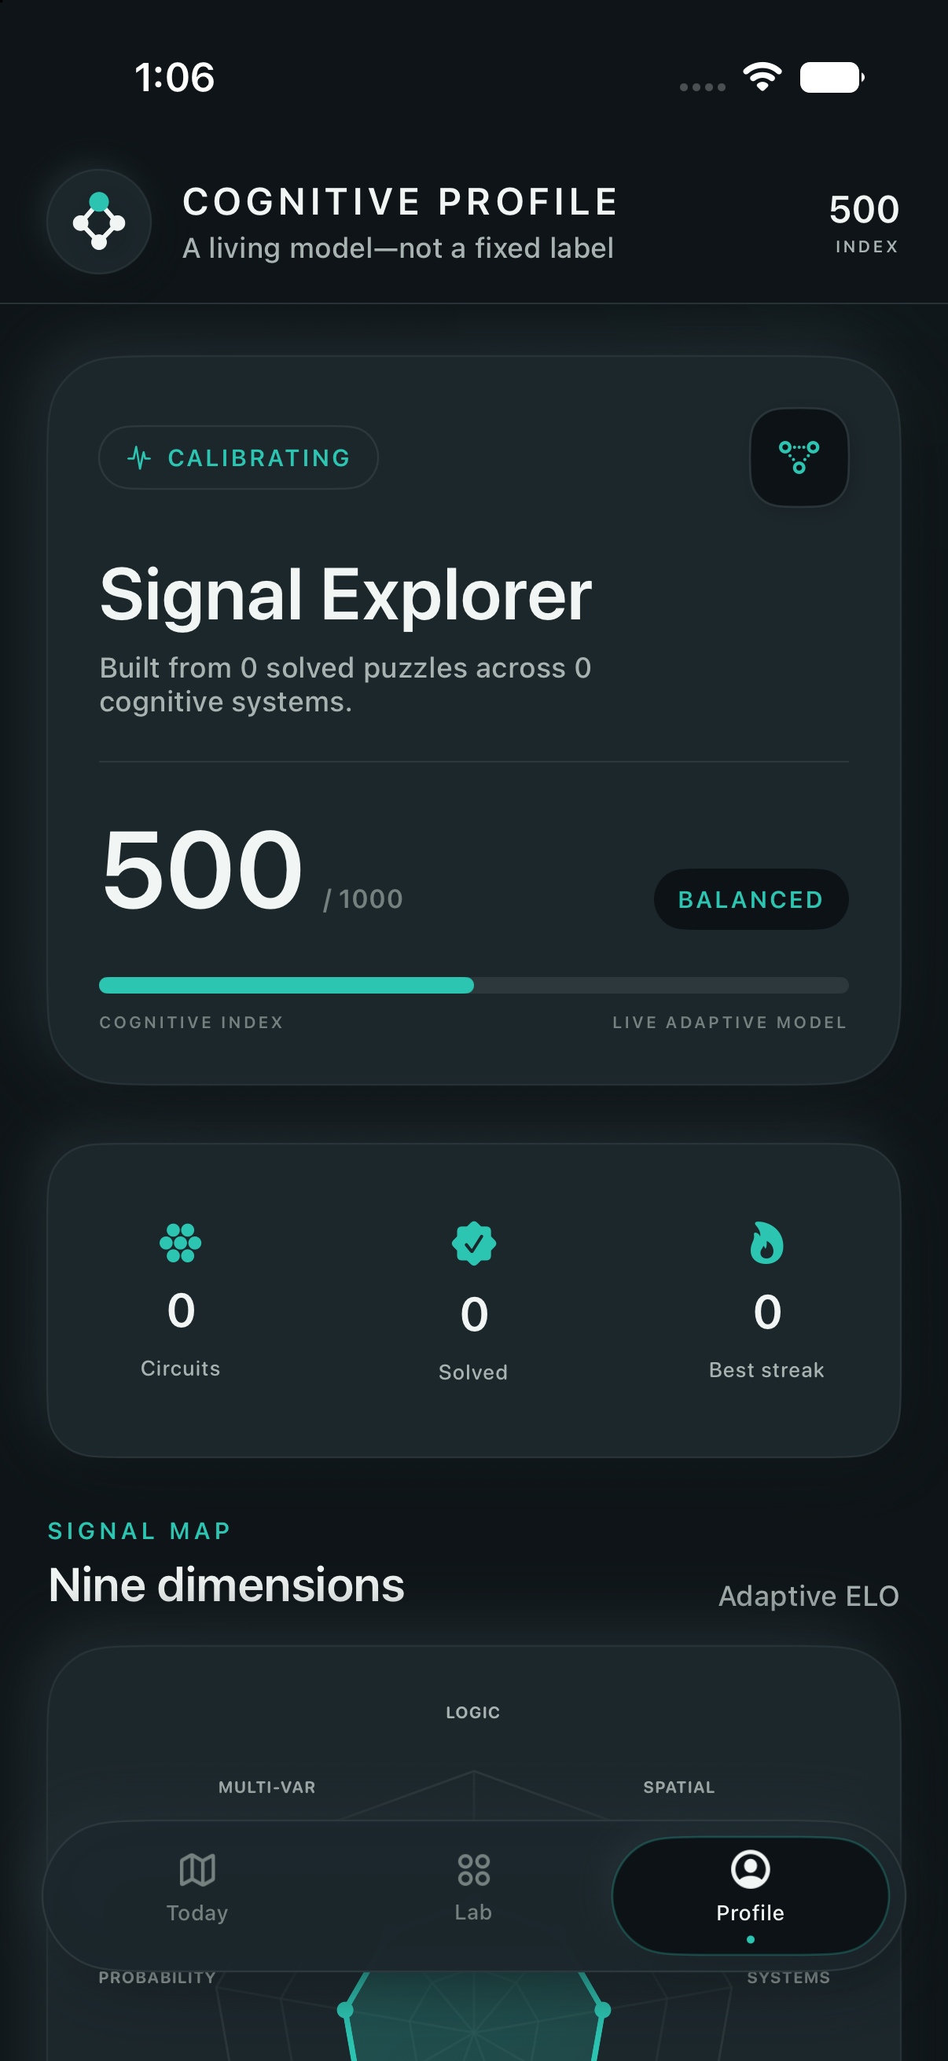
Task: Tap the Today map icon
Action: 197,1870
